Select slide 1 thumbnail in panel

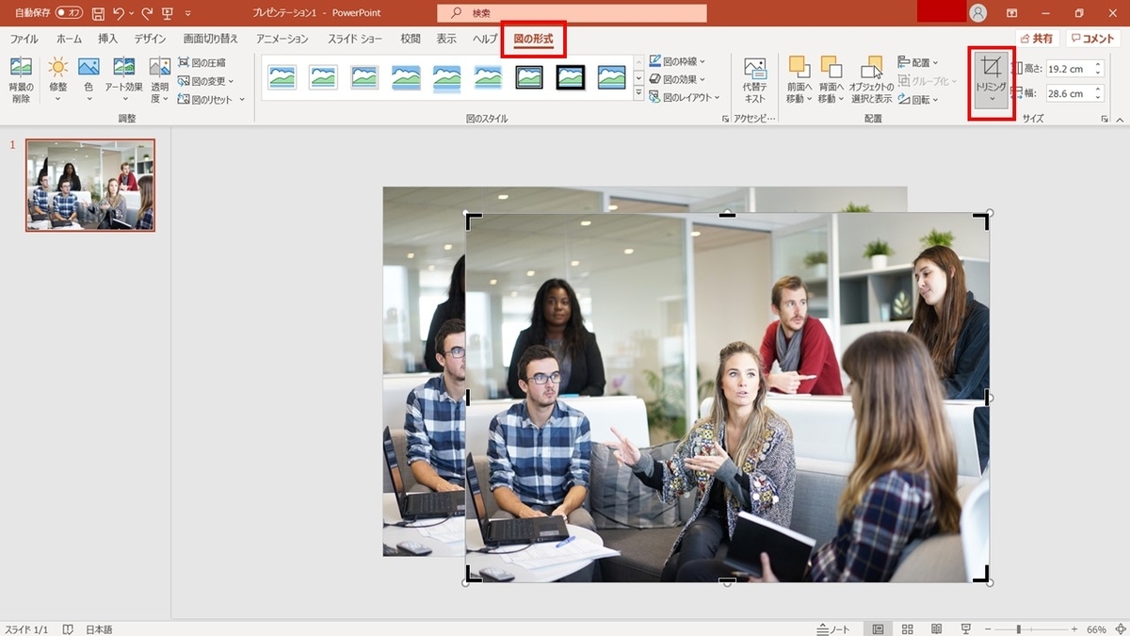tap(90, 185)
